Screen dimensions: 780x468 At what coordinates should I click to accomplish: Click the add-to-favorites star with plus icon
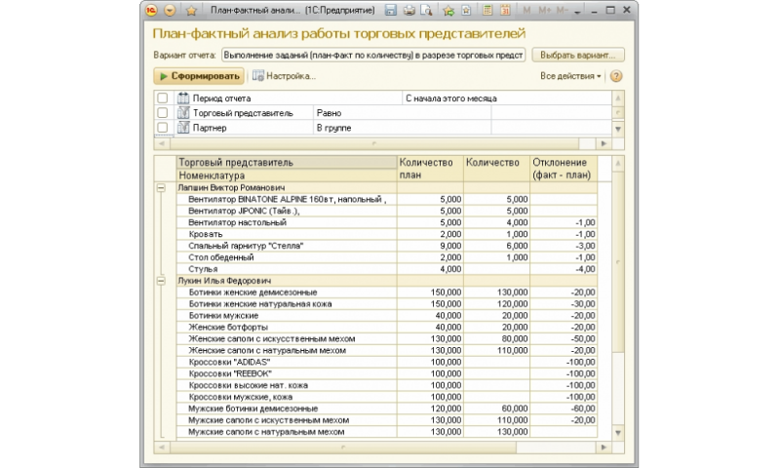coord(448,11)
